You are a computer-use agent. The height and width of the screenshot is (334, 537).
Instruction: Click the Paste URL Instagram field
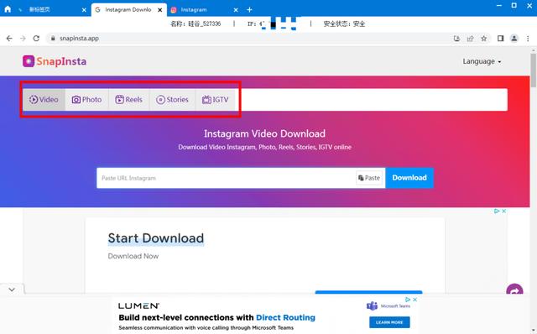[226, 178]
